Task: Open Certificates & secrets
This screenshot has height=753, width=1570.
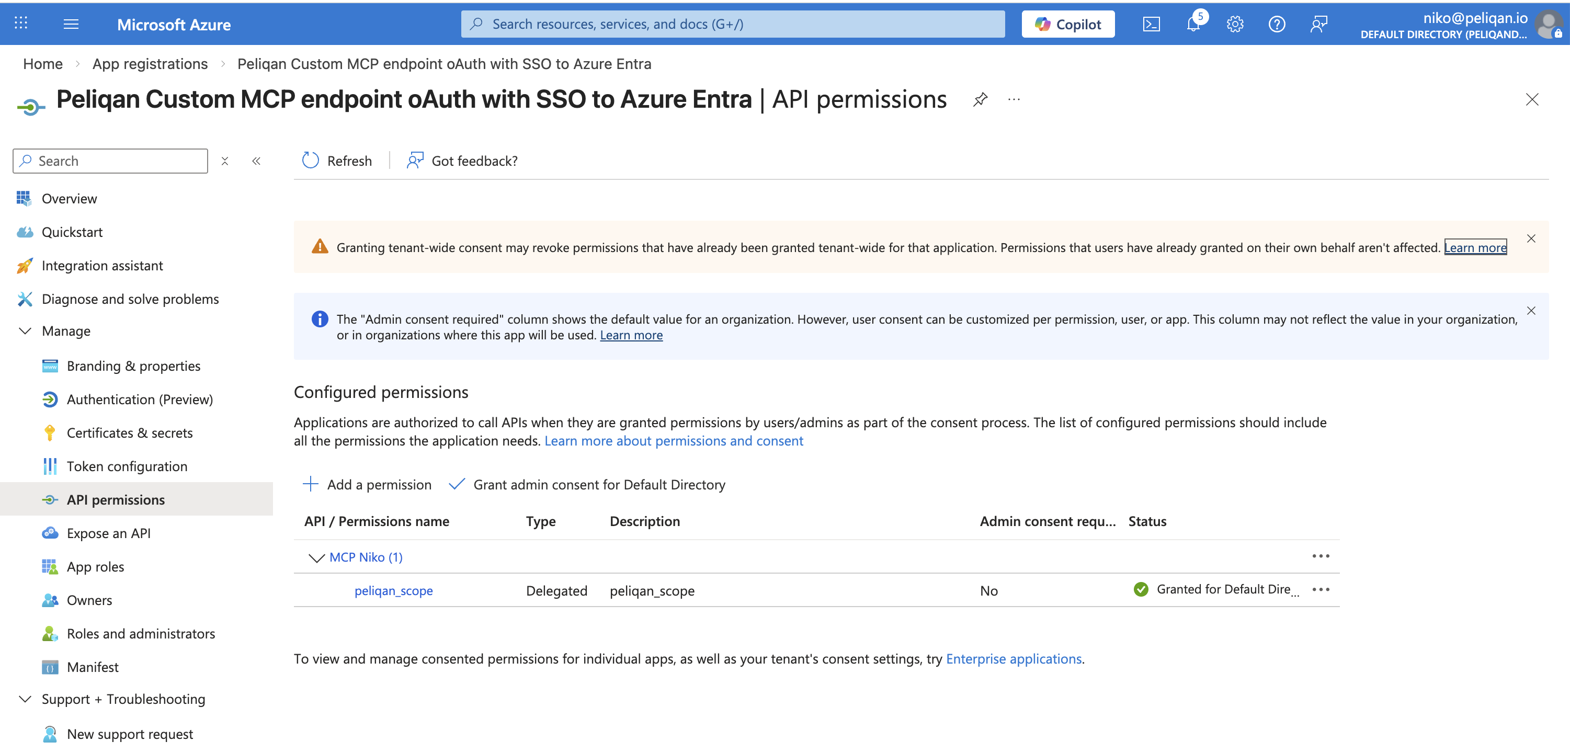Action: [x=129, y=433]
